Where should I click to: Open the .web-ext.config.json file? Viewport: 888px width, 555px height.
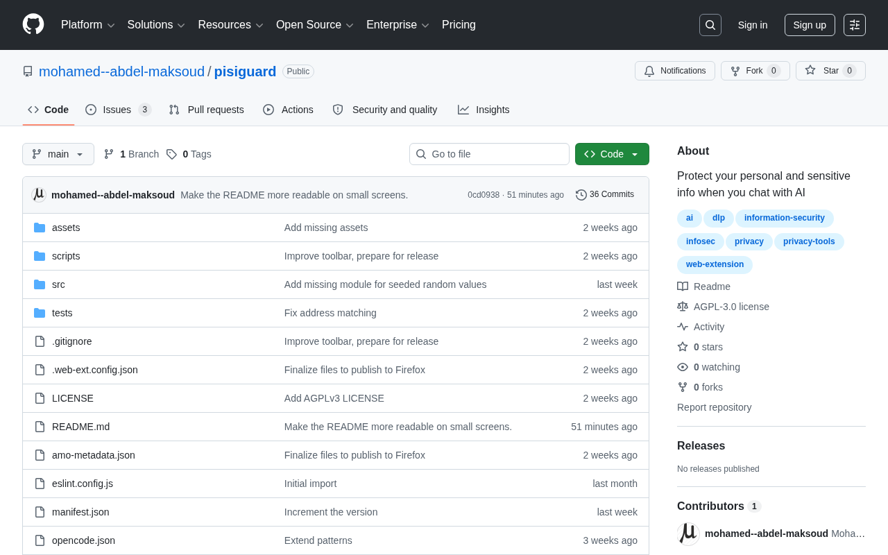95,370
